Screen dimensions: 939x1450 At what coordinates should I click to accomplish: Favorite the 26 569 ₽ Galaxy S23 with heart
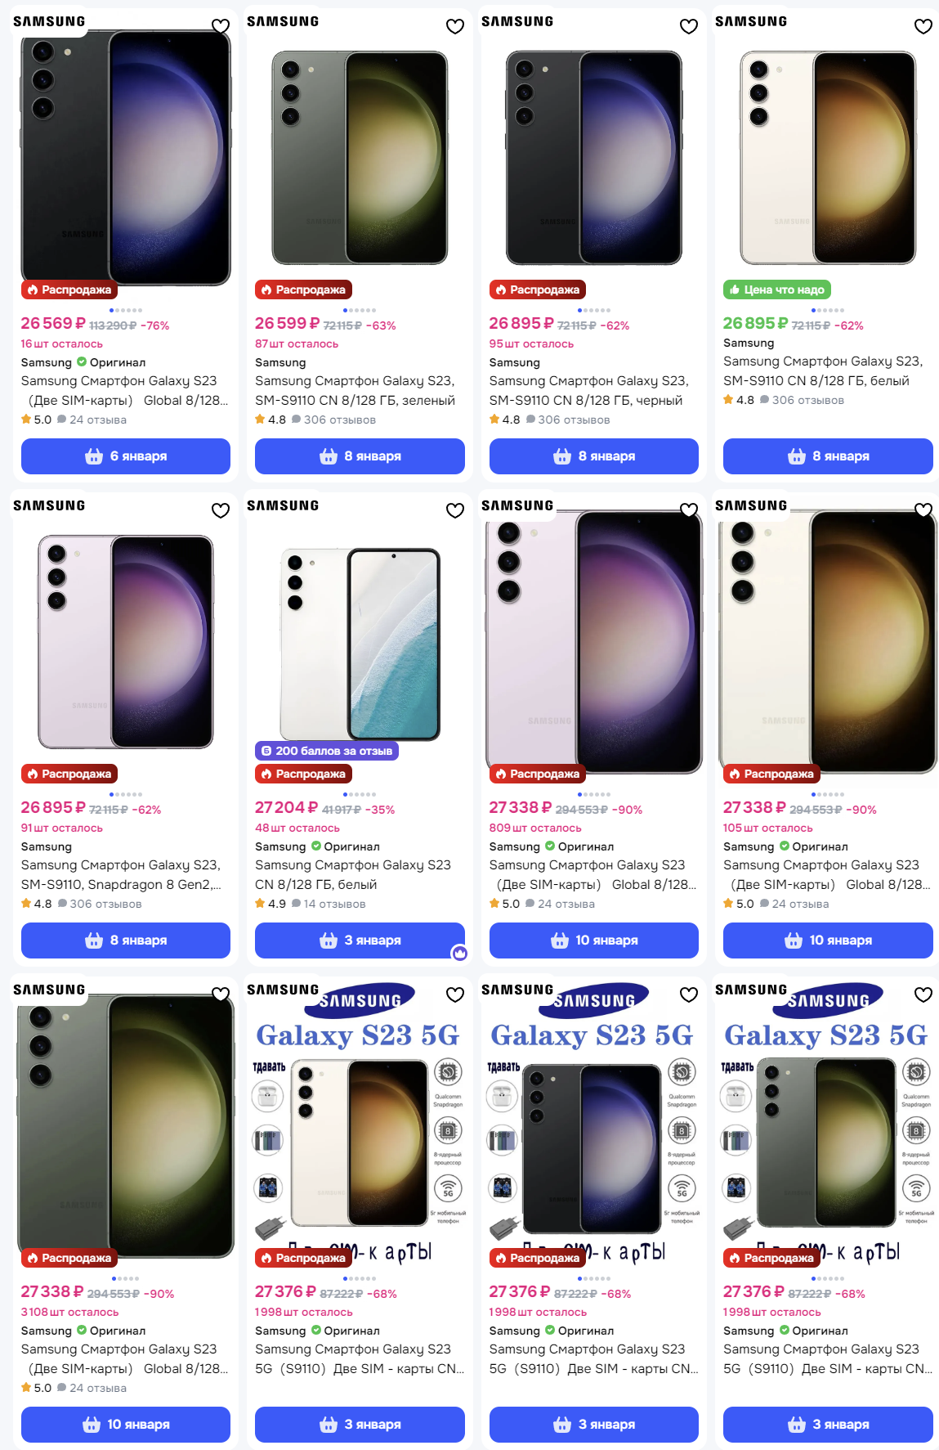tap(221, 26)
